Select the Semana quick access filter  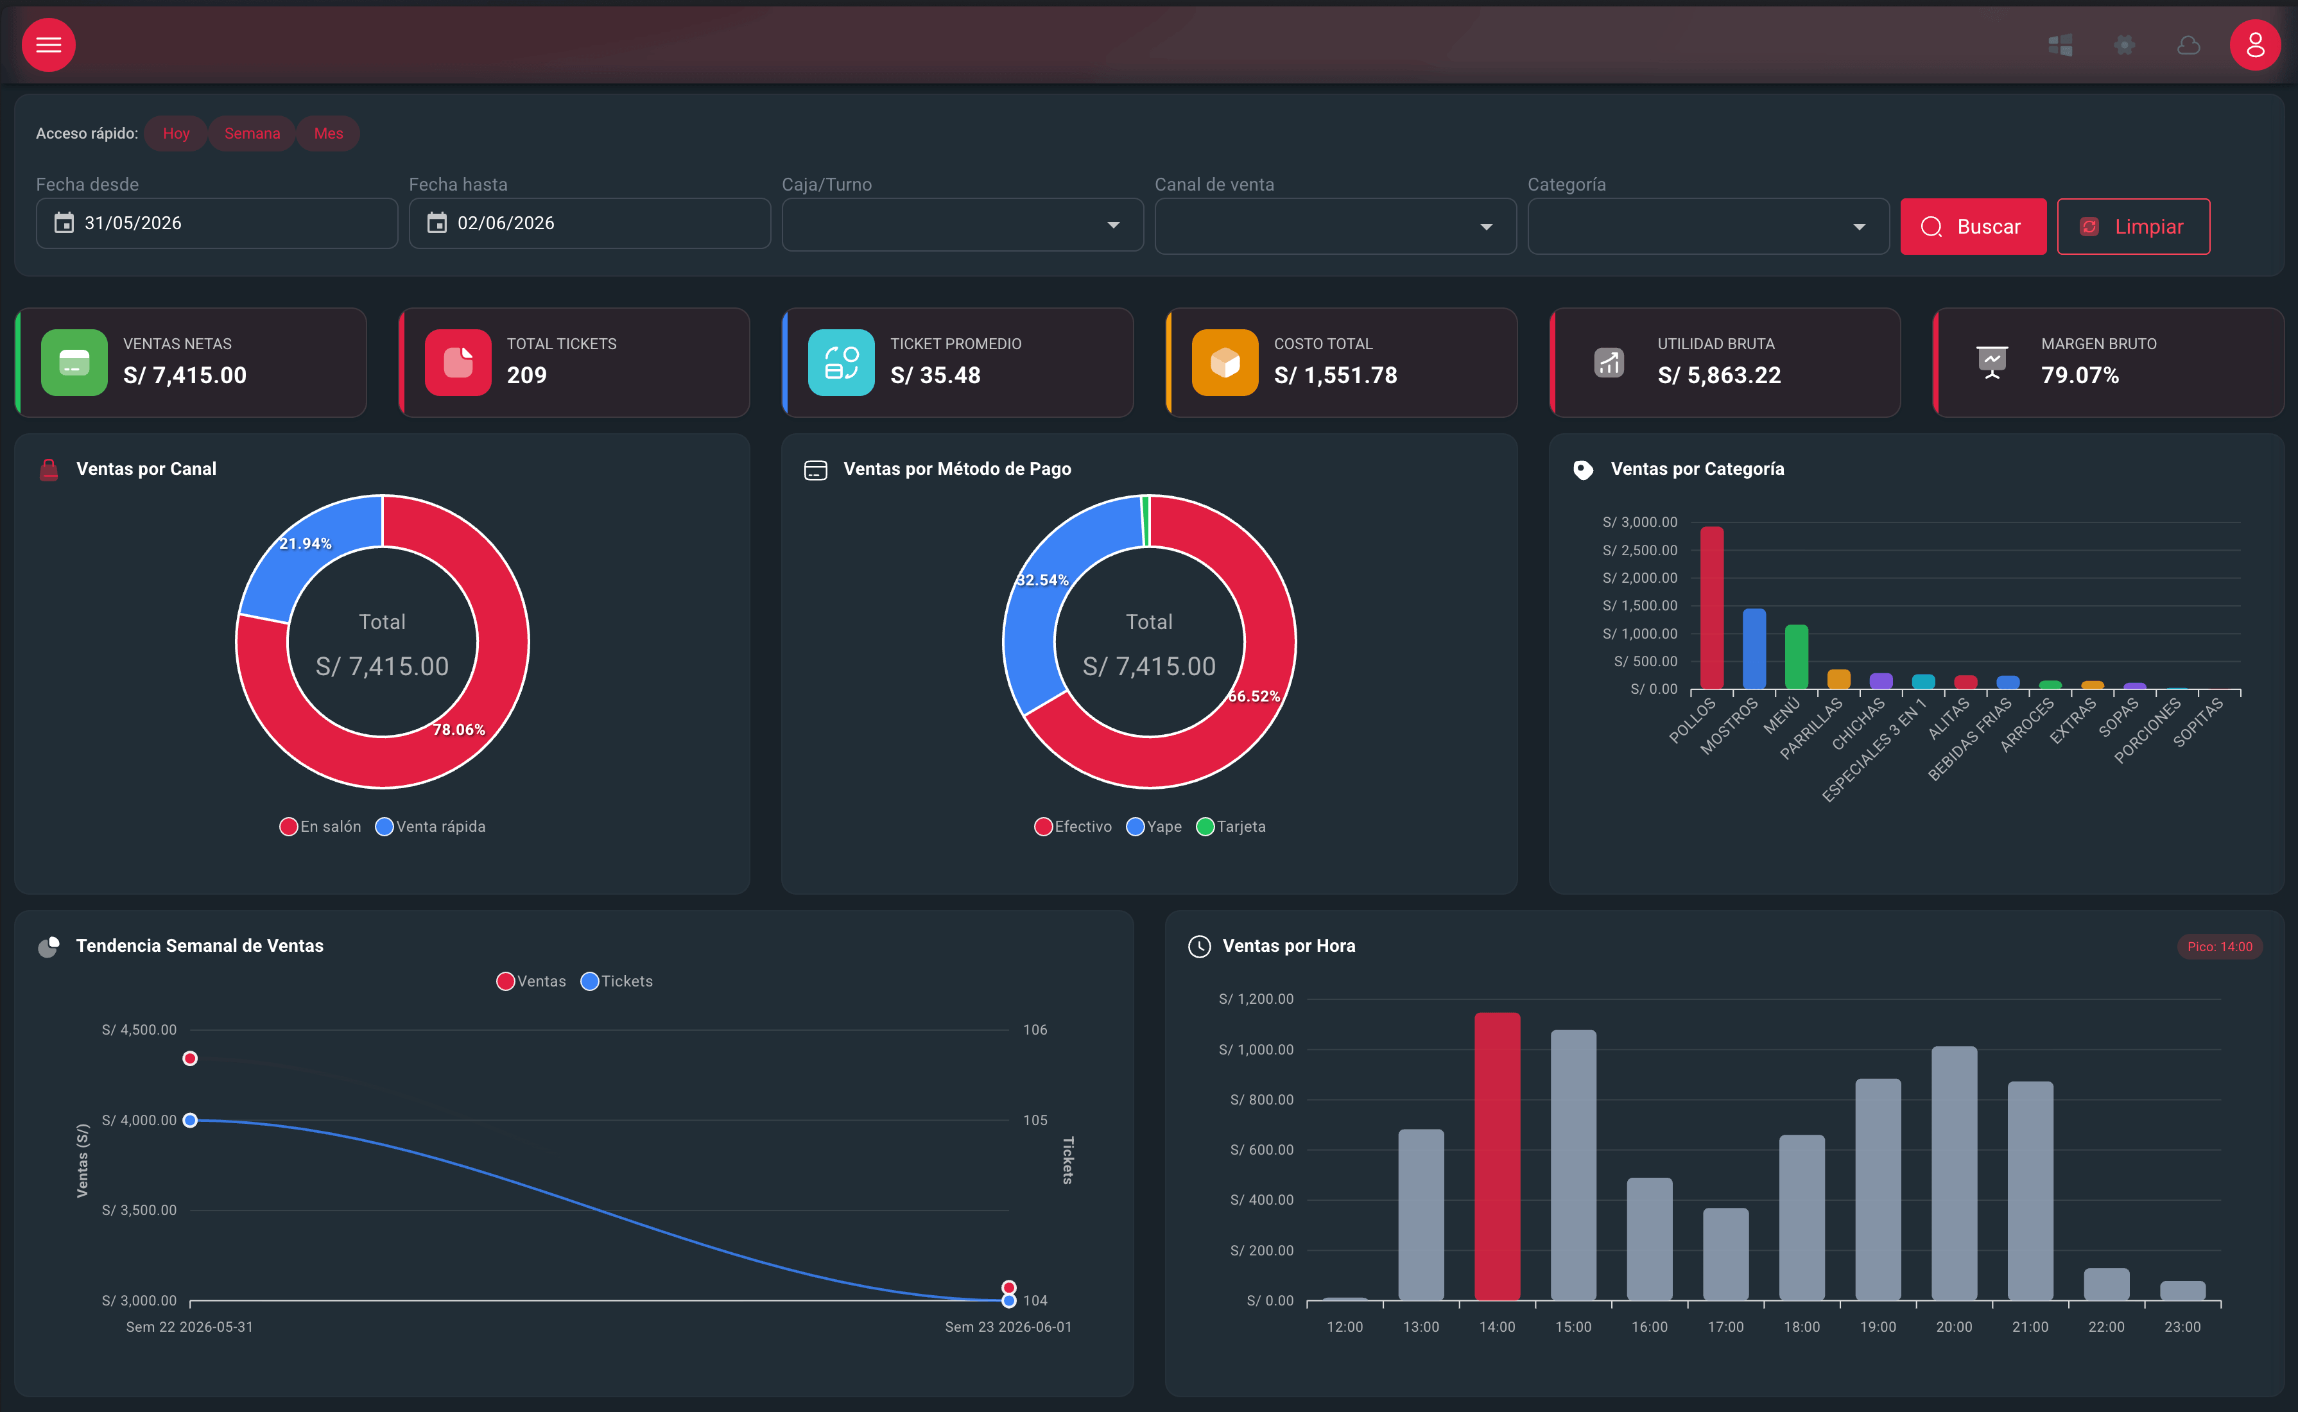click(252, 133)
